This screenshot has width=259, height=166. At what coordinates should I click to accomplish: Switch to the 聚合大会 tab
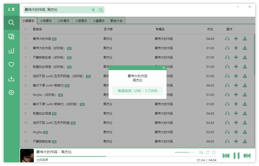click(x=117, y=21)
